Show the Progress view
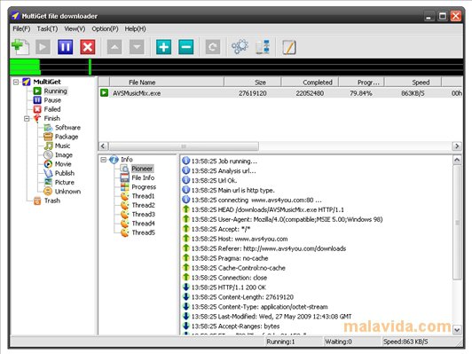This screenshot has width=472, height=354. (144, 187)
